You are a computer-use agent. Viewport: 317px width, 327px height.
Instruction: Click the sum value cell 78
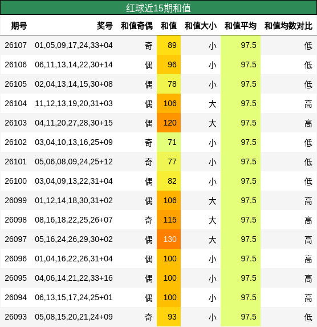[169, 84]
